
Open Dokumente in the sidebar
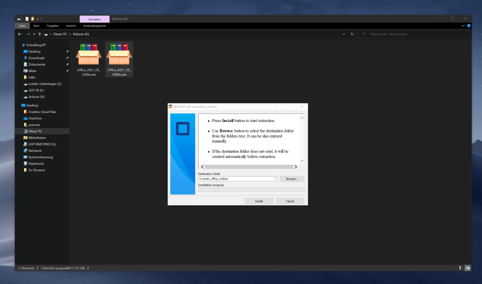coord(37,65)
